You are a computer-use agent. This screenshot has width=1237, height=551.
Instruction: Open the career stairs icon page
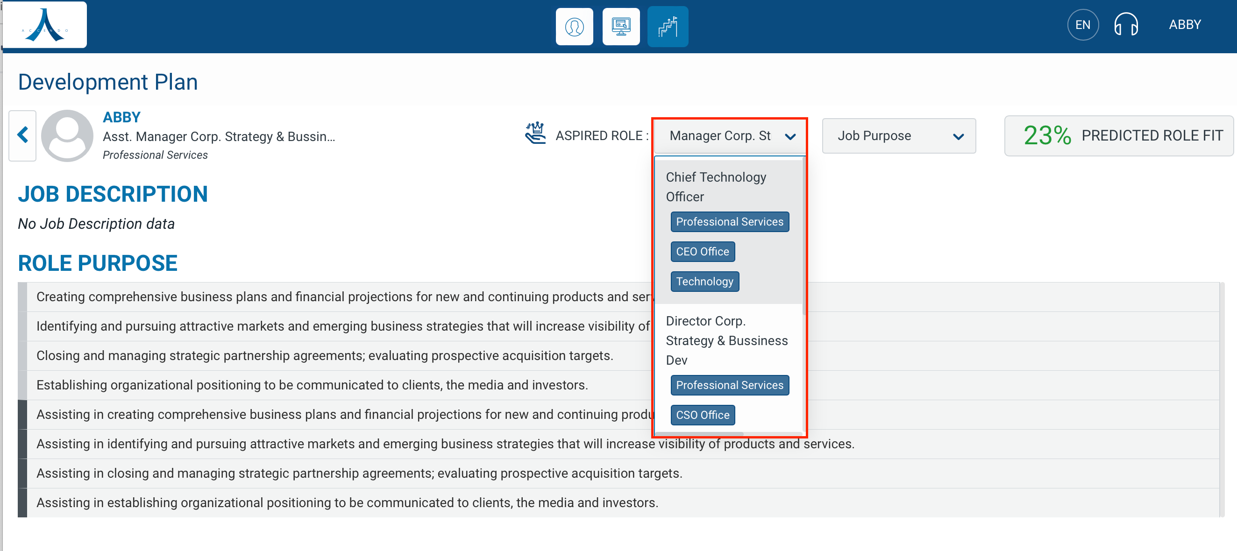[667, 27]
